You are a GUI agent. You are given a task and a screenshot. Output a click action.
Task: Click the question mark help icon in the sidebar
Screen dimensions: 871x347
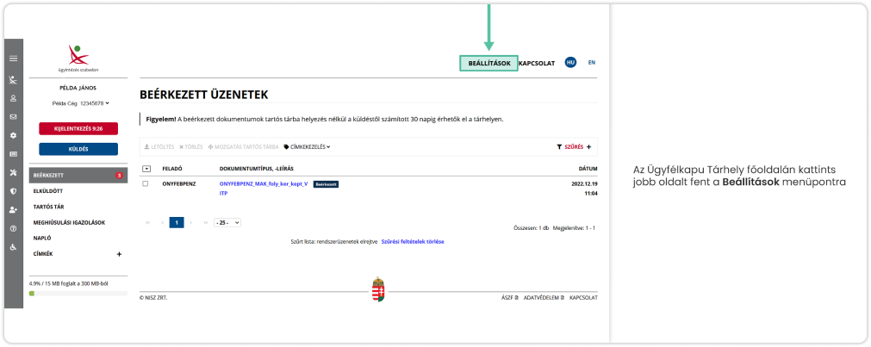pyautogui.click(x=13, y=228)
